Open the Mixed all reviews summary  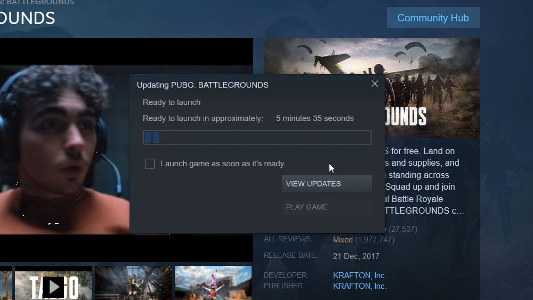[x=343, y=240]
